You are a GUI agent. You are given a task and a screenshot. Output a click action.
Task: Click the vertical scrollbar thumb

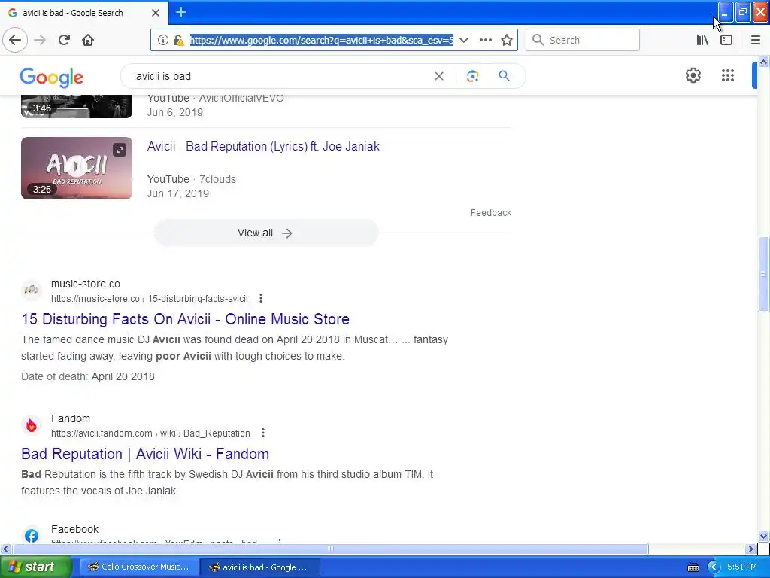pyautogui.click(x=763, y=274)
